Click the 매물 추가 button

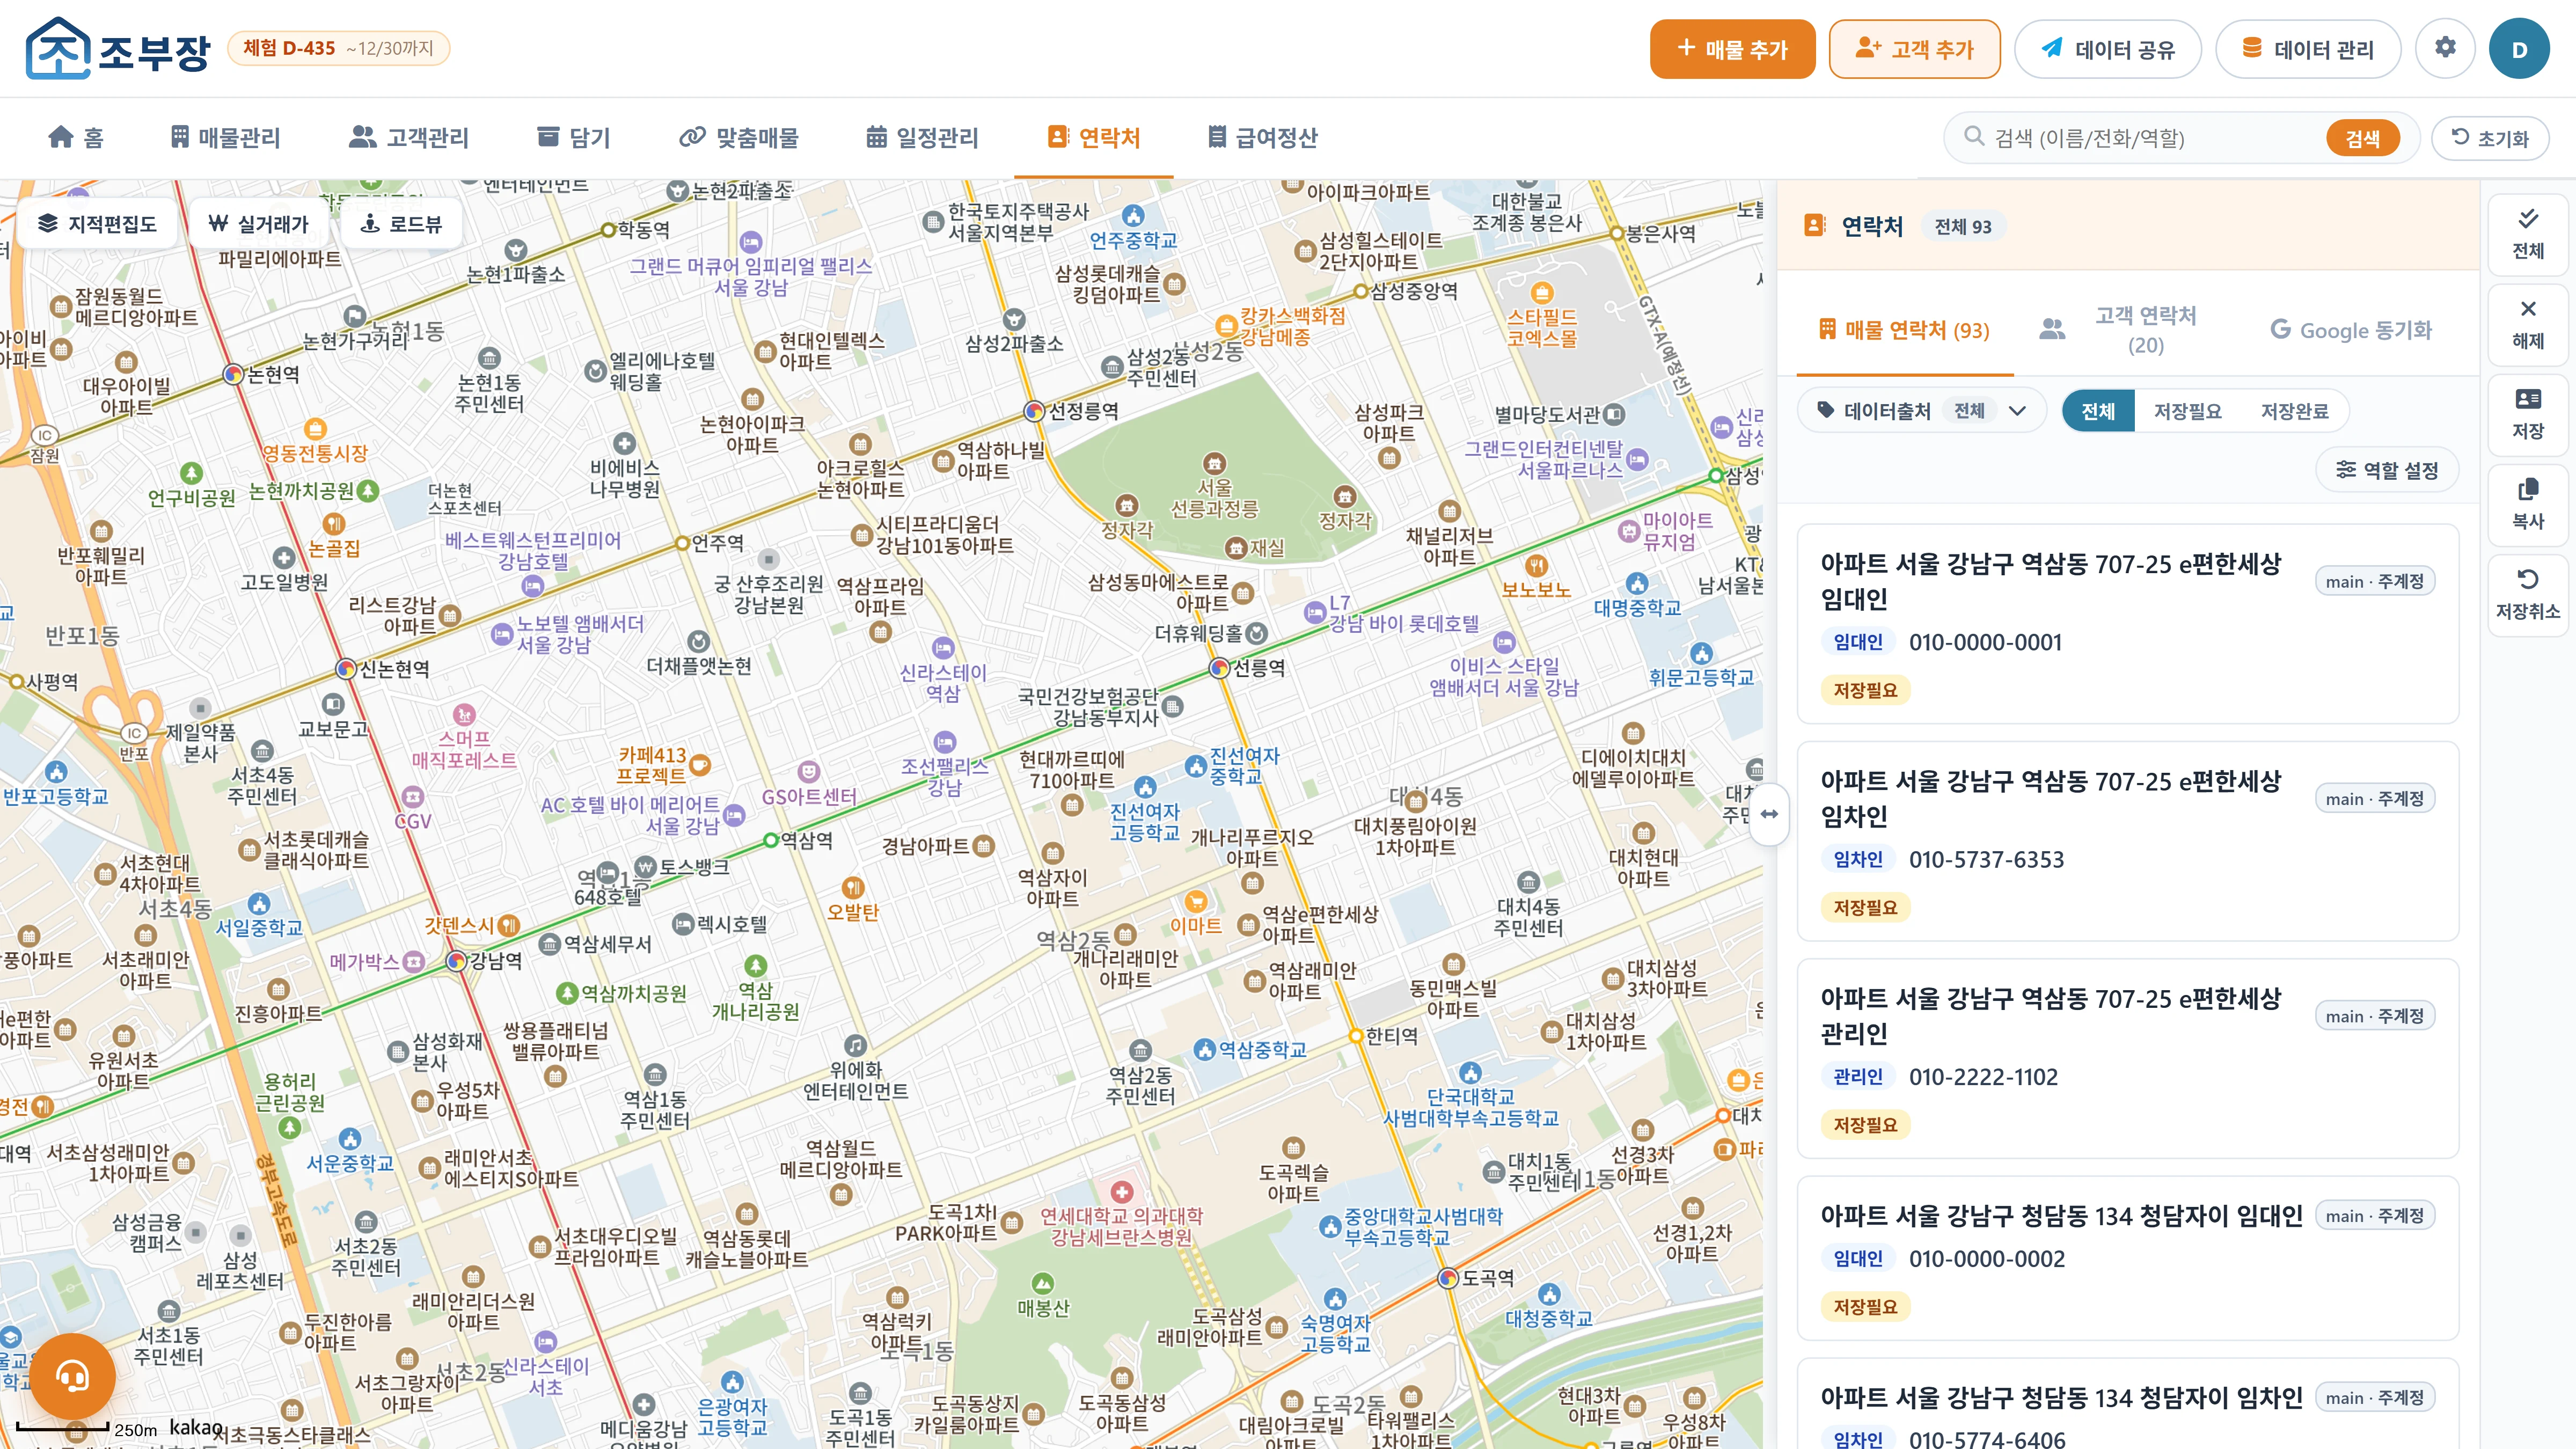pos(1732,49)
